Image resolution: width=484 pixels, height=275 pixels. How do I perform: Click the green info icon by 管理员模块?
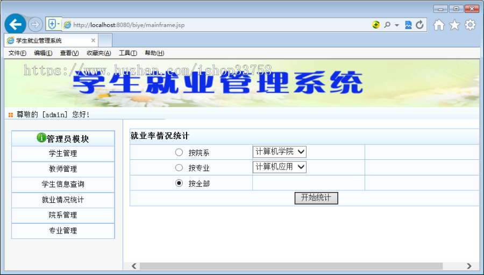41,138
